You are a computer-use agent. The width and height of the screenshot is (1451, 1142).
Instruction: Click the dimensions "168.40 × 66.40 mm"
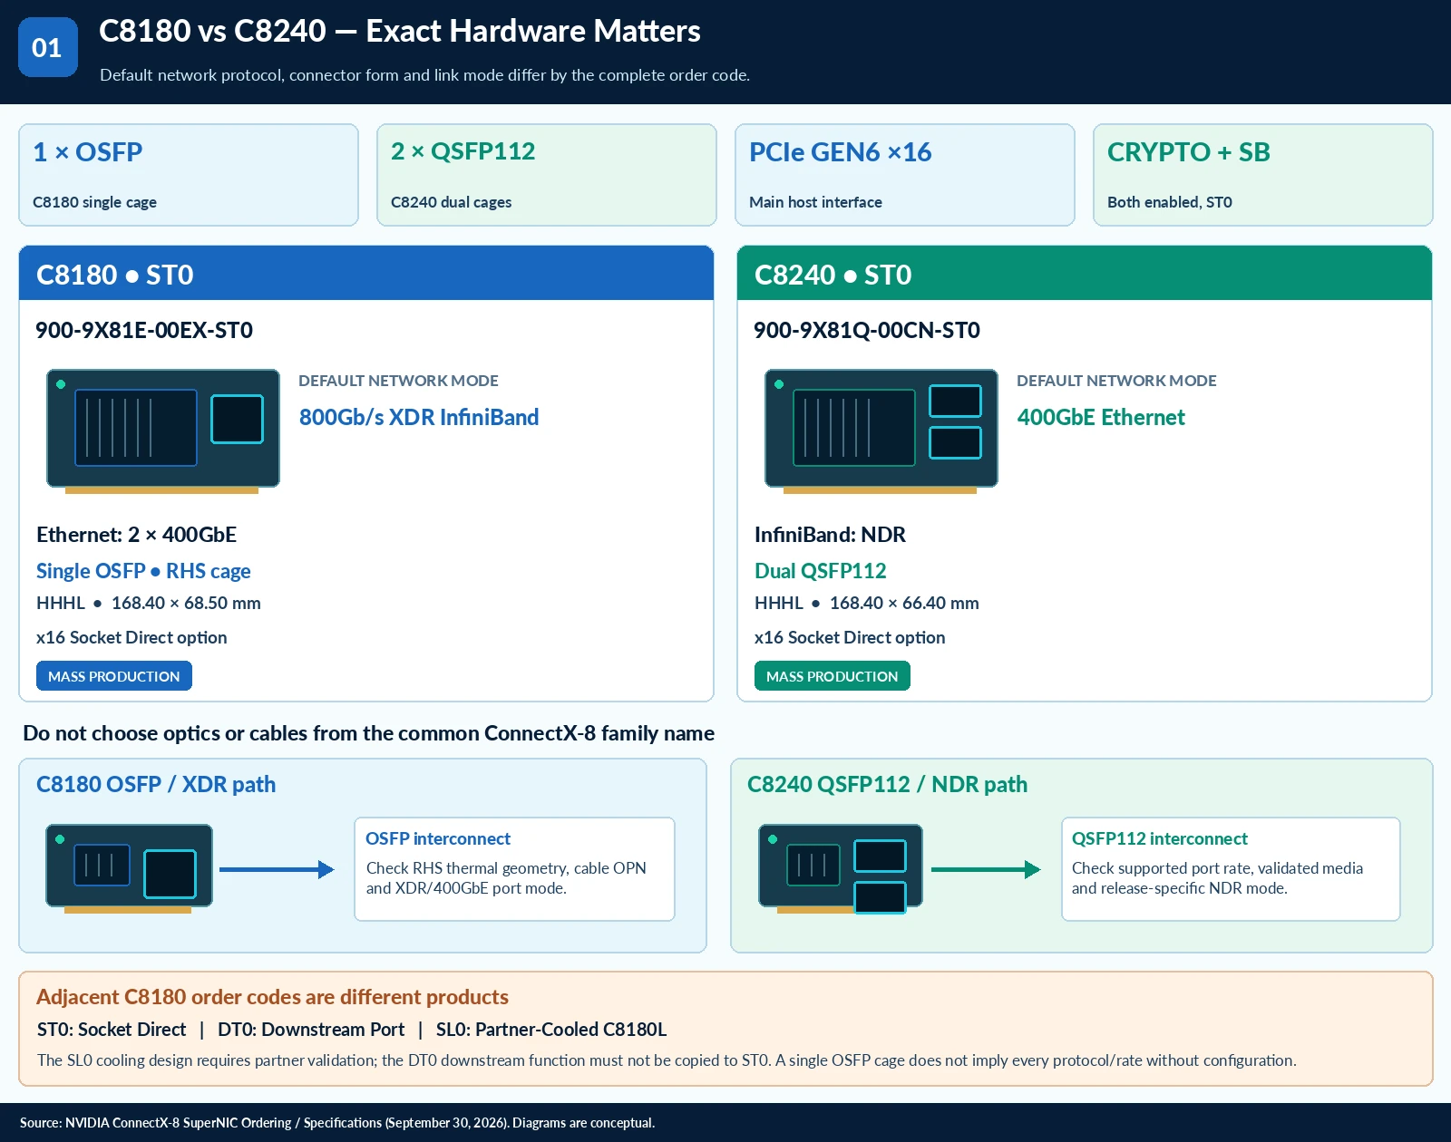(x=904, y=603)
